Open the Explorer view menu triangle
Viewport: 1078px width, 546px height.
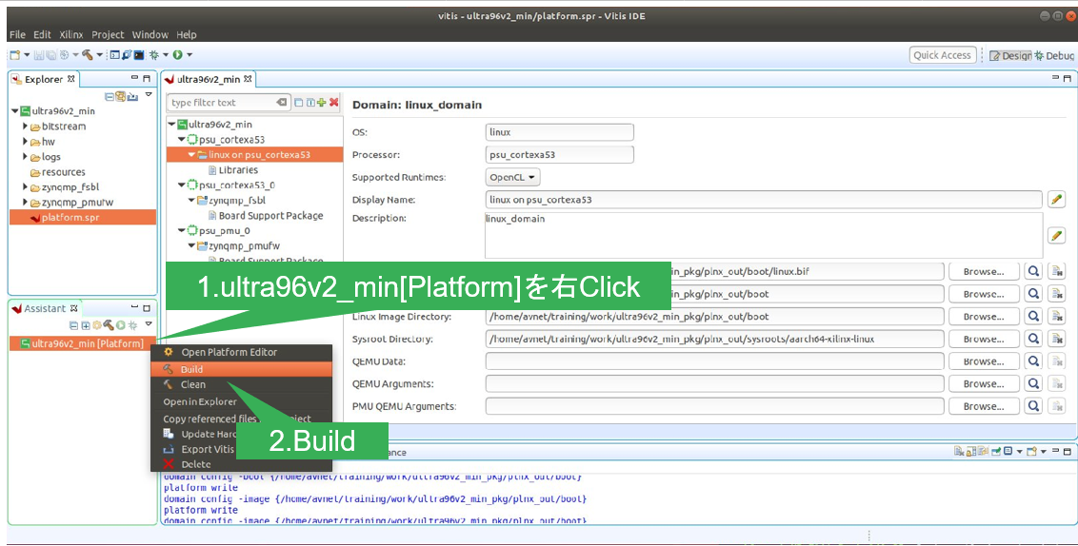point(149,95)
